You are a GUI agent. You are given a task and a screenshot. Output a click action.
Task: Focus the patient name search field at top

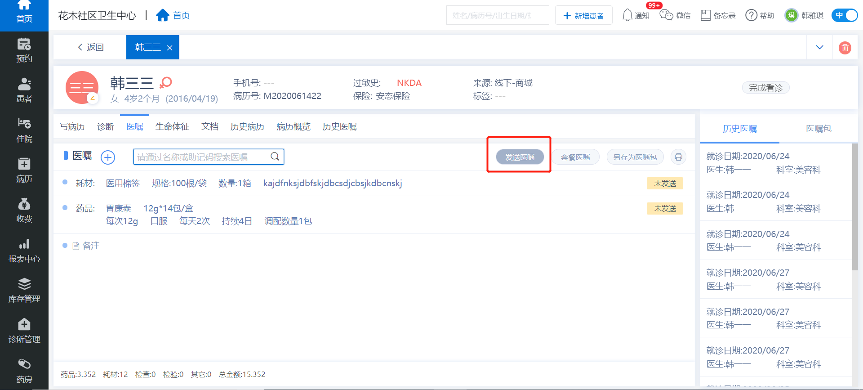(498, 15)
